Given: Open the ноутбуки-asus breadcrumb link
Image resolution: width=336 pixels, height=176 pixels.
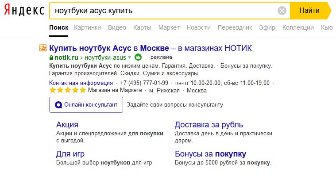Looking at the screenshot, I should [105, 57].
